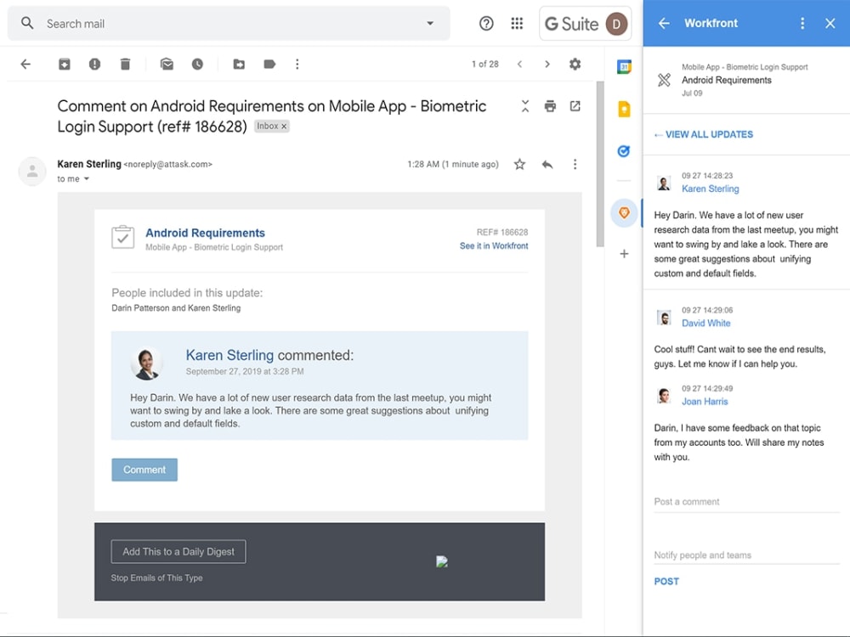Snooze this email with clock icon
850x637 pixels.
point(197,64)
